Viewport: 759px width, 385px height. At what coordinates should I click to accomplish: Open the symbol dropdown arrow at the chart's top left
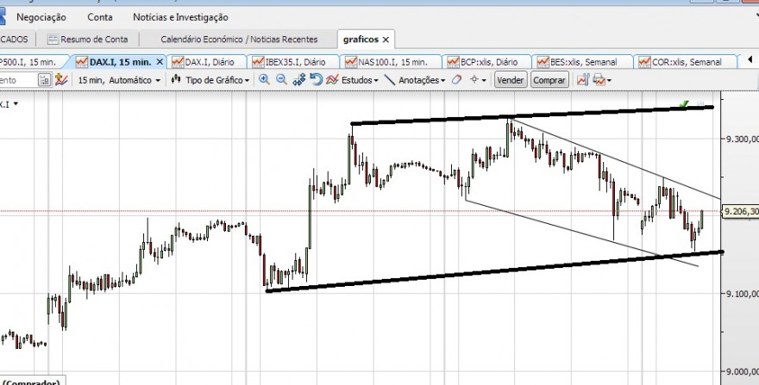(x=16, y=103)
